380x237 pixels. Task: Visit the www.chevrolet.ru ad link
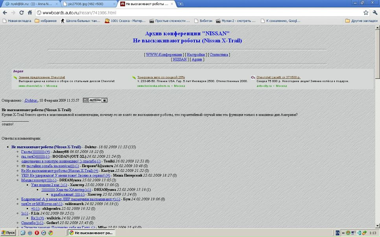click(x=30, y=86)
